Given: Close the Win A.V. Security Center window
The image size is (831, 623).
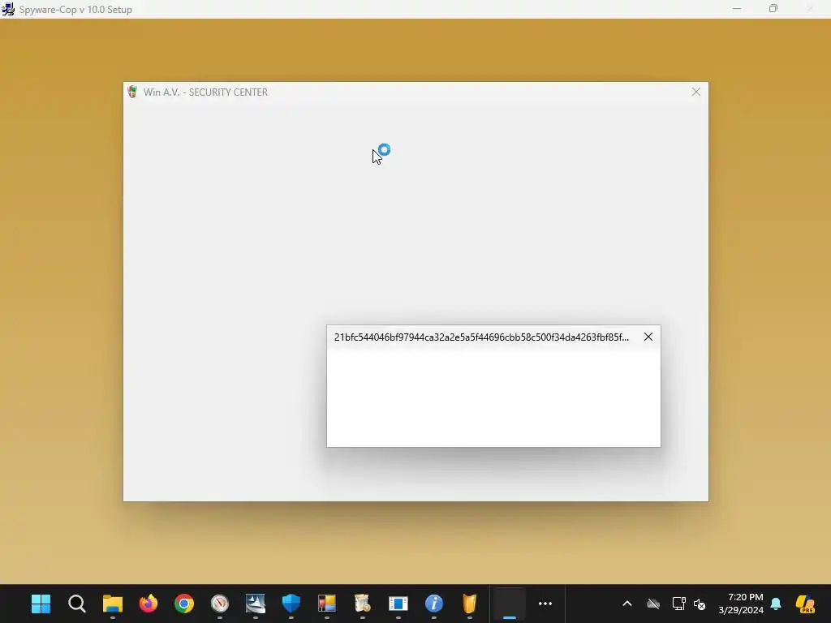Looking at the screenshot, I should tap(695, 92).
